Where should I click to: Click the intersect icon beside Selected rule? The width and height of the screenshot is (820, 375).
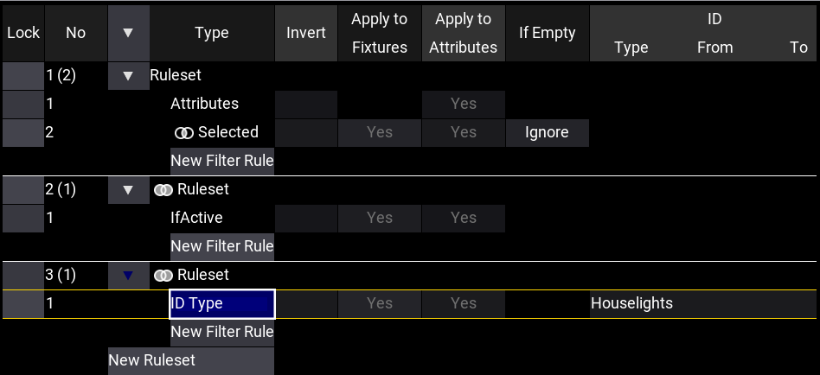point(183,132)
